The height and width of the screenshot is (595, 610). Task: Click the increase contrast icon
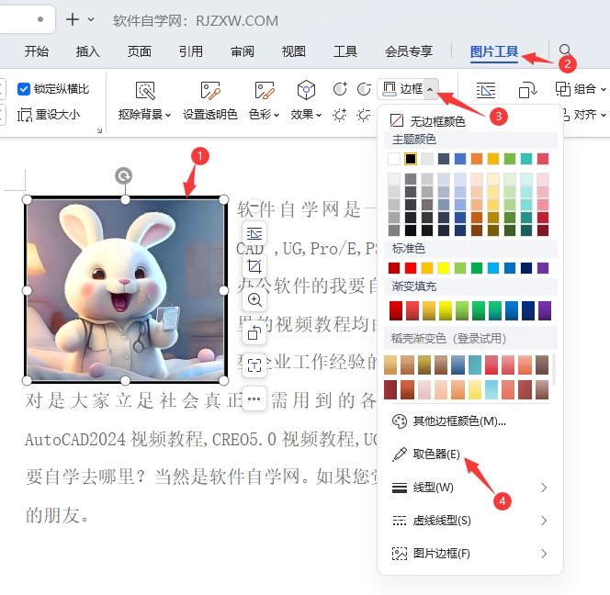click(340, 89)
